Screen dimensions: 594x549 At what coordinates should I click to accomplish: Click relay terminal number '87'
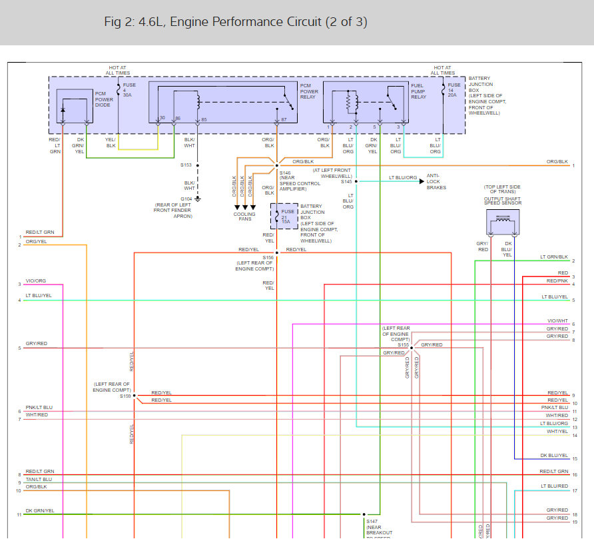pos(284,119)
